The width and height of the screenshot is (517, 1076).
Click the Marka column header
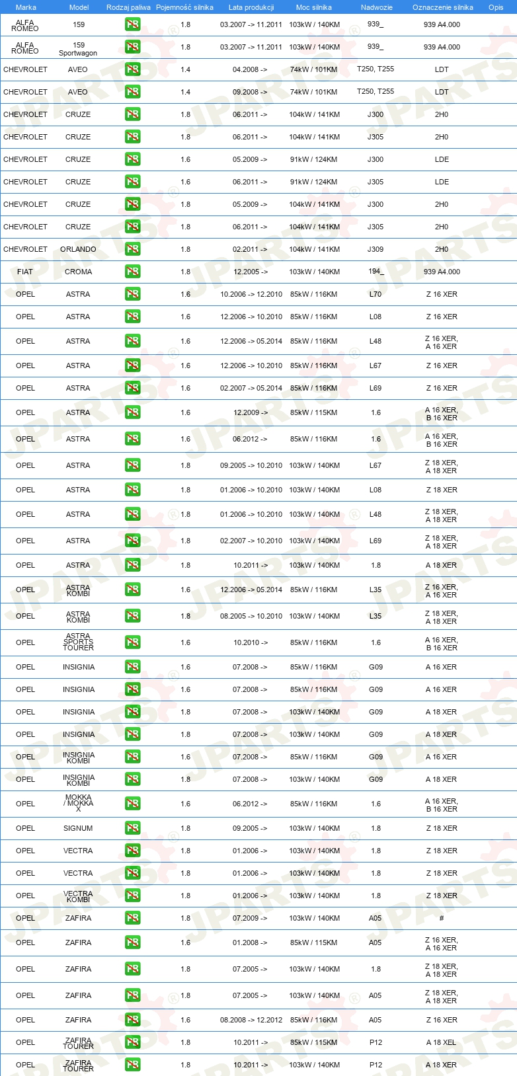26,7
